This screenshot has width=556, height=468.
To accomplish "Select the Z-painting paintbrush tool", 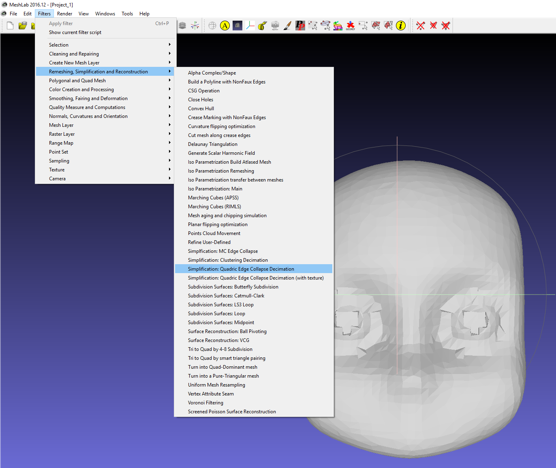I will coord(288,26).
